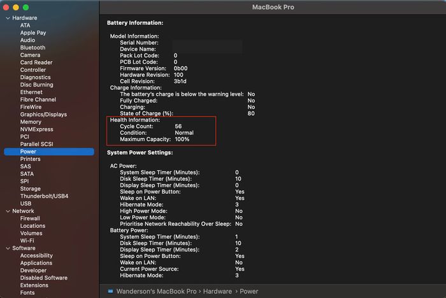Select Accessibility under Software

(36, 255)
